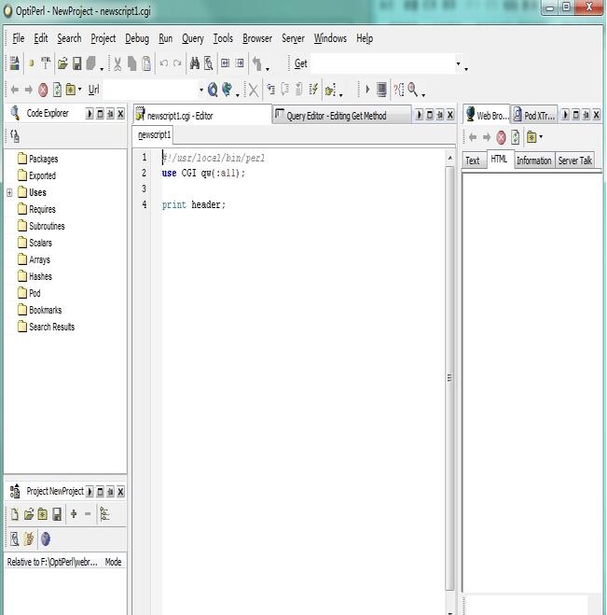Image resolution: width=607 pixels, height=615 pixels.
Task: Pin the Web Browser panel
Action: click(x=586, y=115)
